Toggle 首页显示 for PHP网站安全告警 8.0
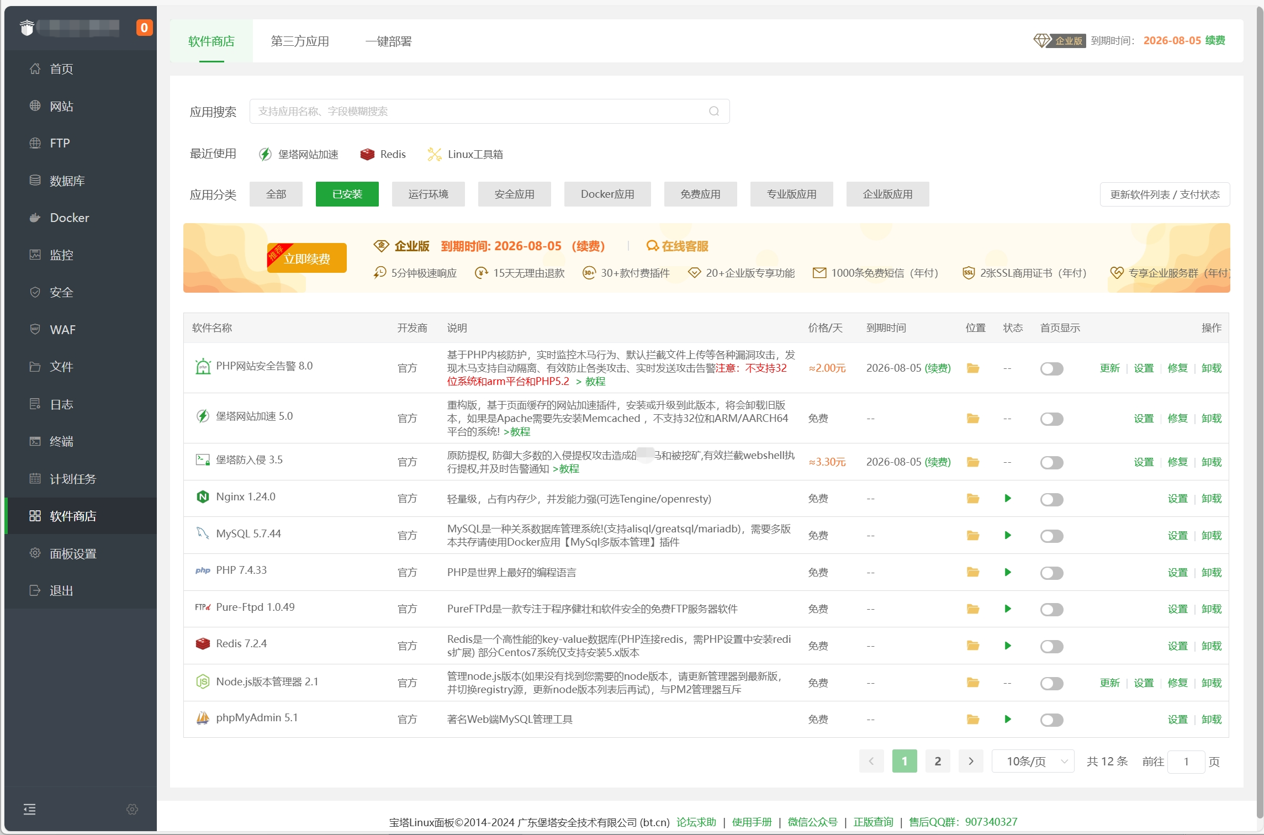This screenshot has height=835, width=1264. coord(1051,368)
